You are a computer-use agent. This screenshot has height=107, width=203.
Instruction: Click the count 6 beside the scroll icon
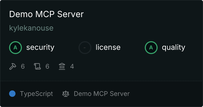coord(47,66)
